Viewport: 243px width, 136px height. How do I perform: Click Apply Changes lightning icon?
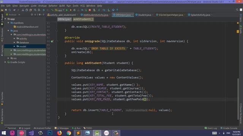[71, 10]
